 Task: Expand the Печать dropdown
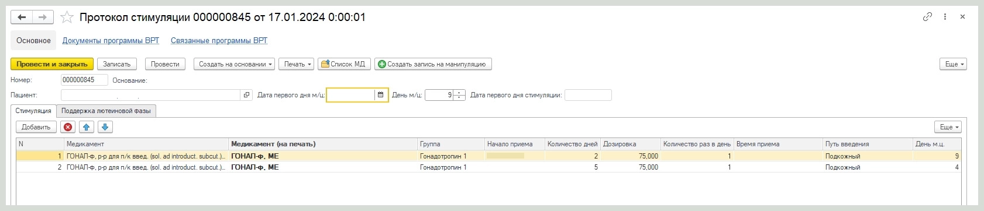[297, 64]
